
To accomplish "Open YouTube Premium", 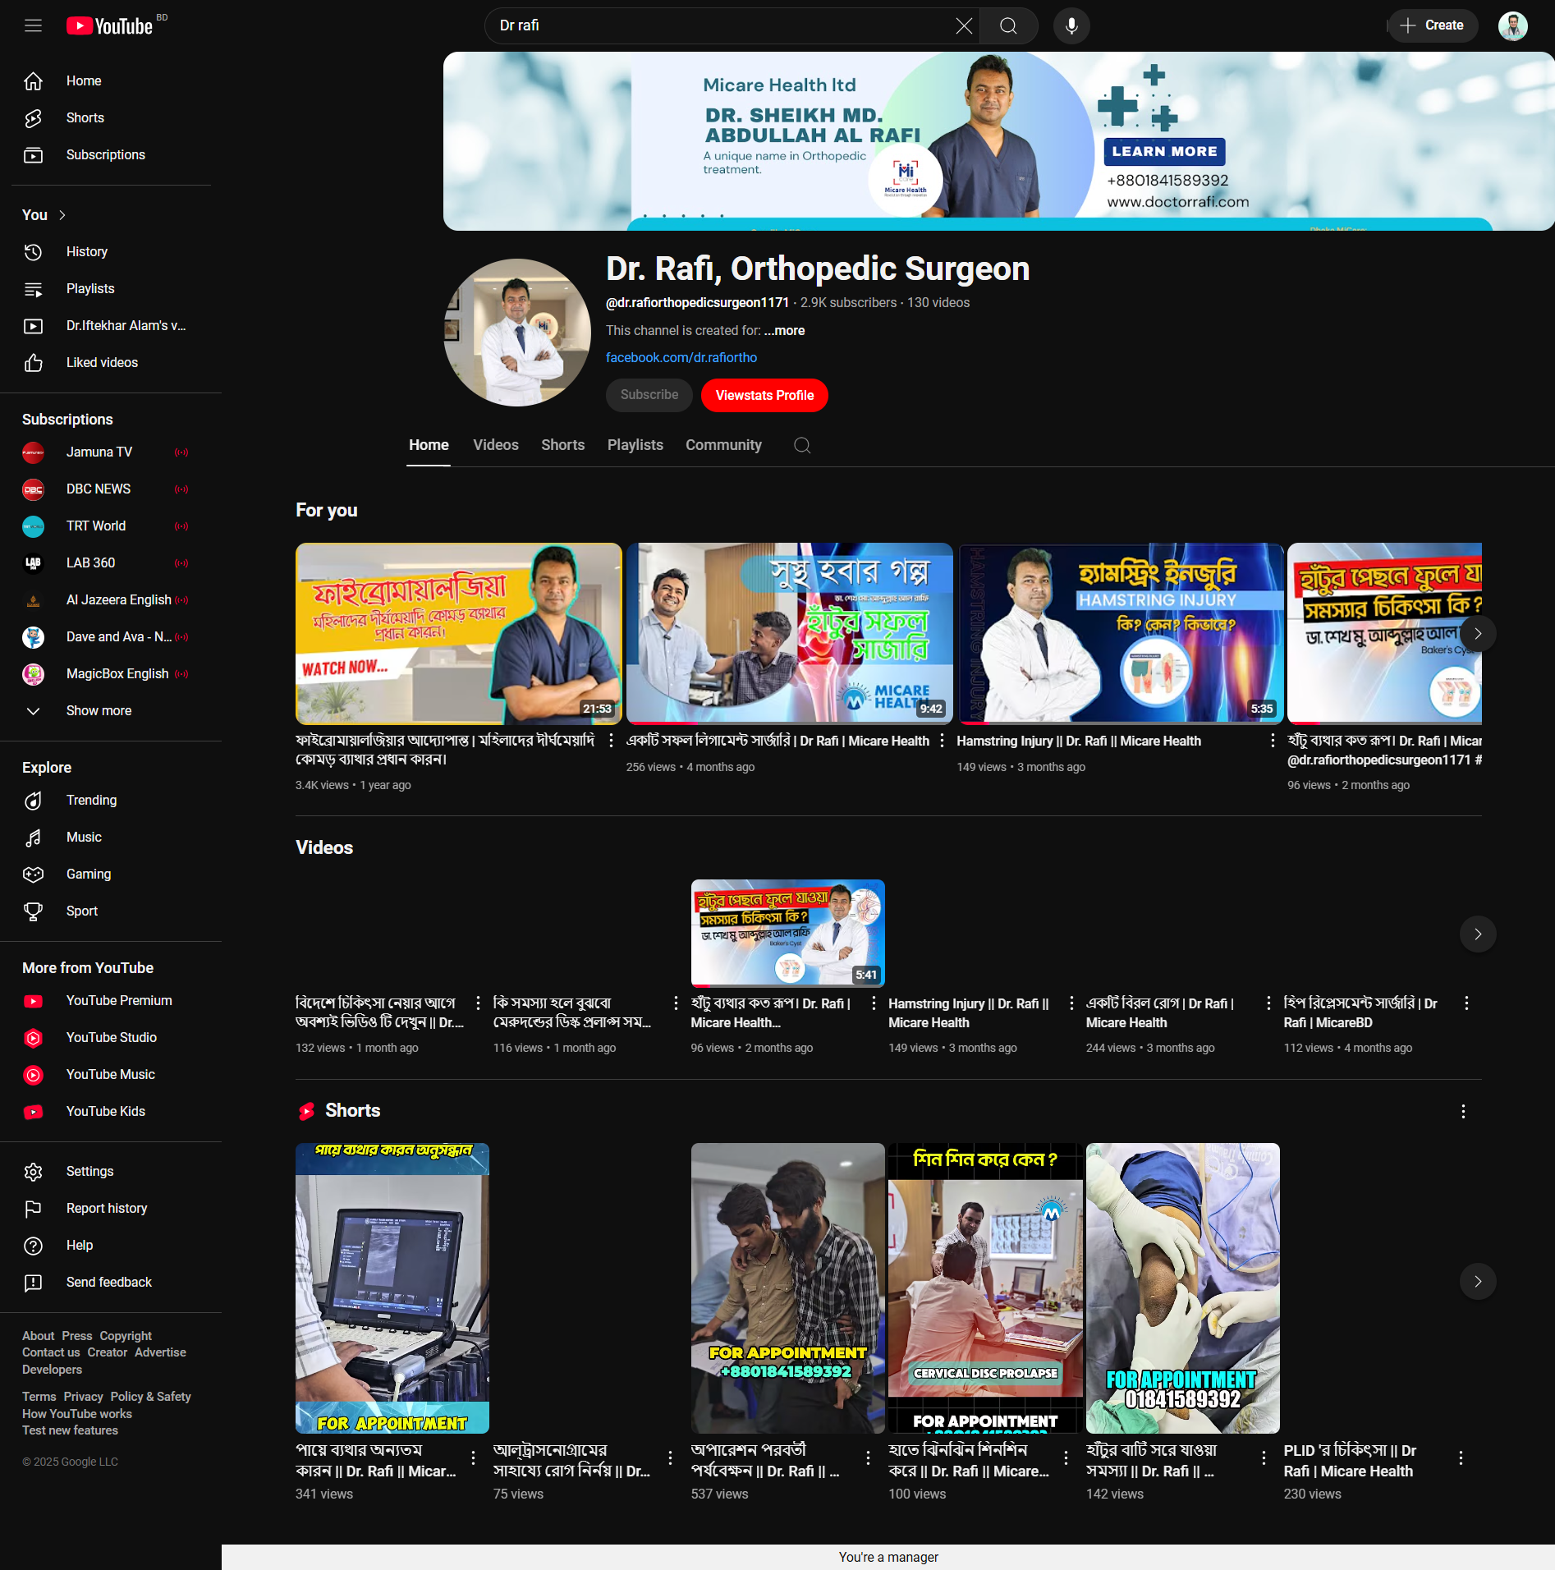I will pyautogui.click(x=111, y=1001).
